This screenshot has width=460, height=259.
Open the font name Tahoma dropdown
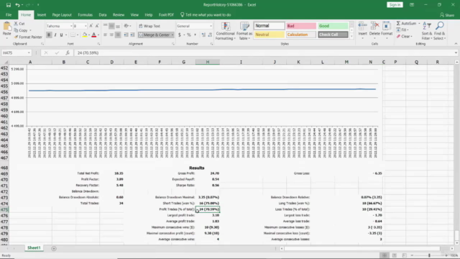click(x=71, y=26)
